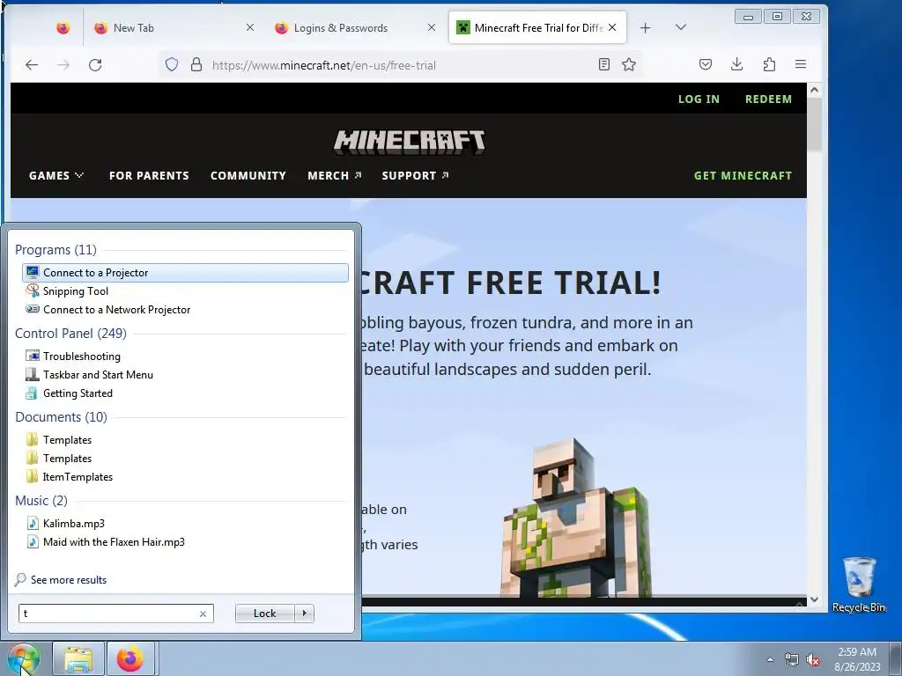Toggle reader view icon in address bar
The height and width of the screenshot is (676, 902).
(x=604, y=64)
